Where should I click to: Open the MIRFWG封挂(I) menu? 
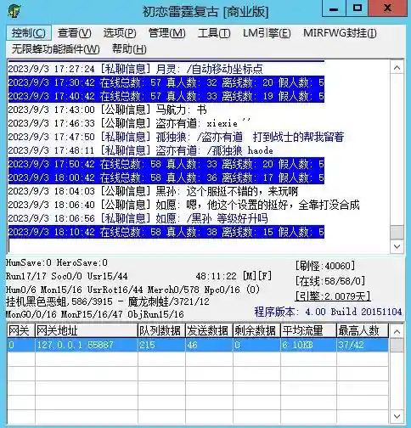click(x=340, y=33)
